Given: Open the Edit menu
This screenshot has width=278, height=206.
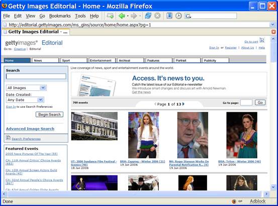Looking at the screenshot, I should (x=18, y=16).
